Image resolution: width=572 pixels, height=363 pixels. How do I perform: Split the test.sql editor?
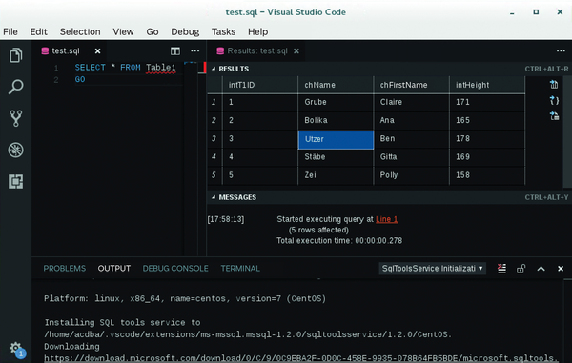click(175, 51)
